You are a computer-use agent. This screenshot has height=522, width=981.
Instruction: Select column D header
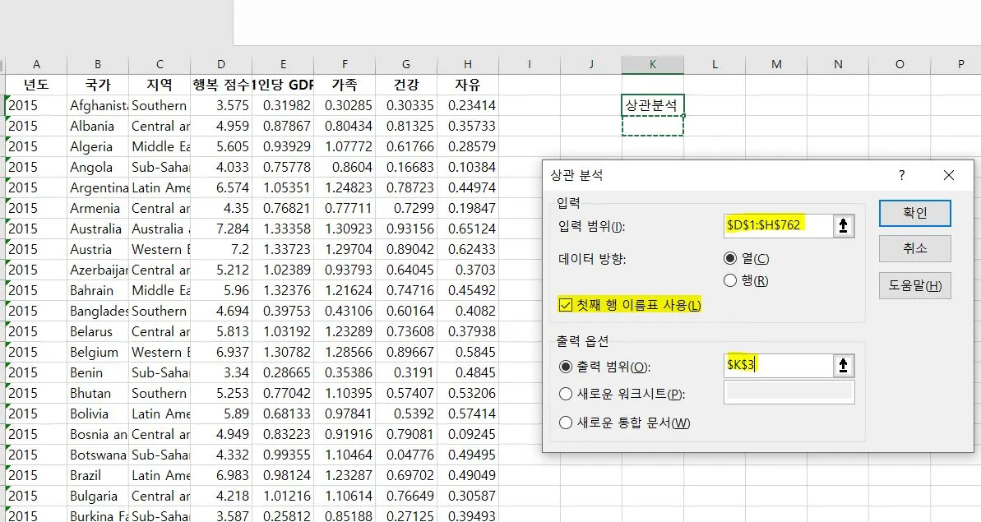pyautogui.click(x=221, y=64)
